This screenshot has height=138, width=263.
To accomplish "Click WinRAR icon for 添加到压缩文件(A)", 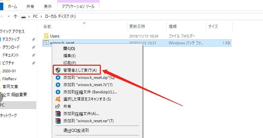I will tap(58, 114).
